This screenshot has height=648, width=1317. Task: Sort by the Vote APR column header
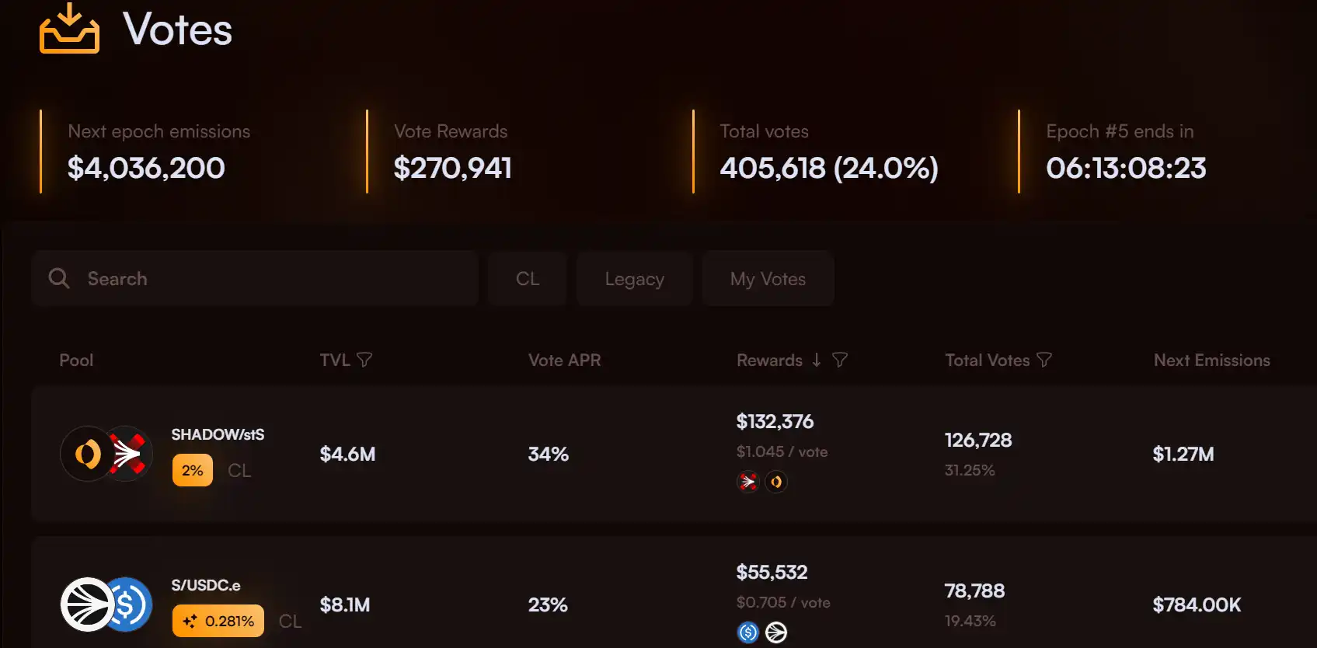[564, 360]
